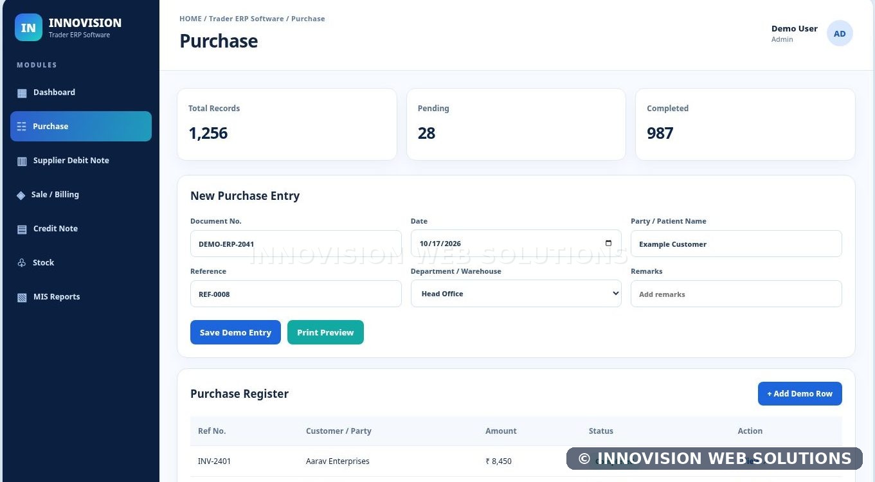Focus the Reference input field
This screenshot has width=875, height=482.
[x=296, y=294]
